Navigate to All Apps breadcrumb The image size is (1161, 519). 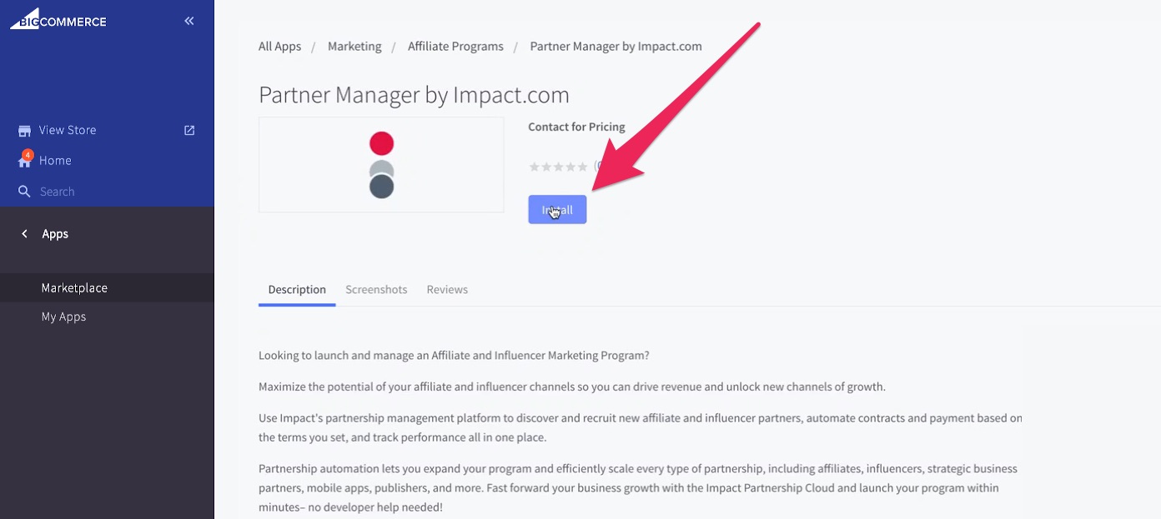point(279,47)
